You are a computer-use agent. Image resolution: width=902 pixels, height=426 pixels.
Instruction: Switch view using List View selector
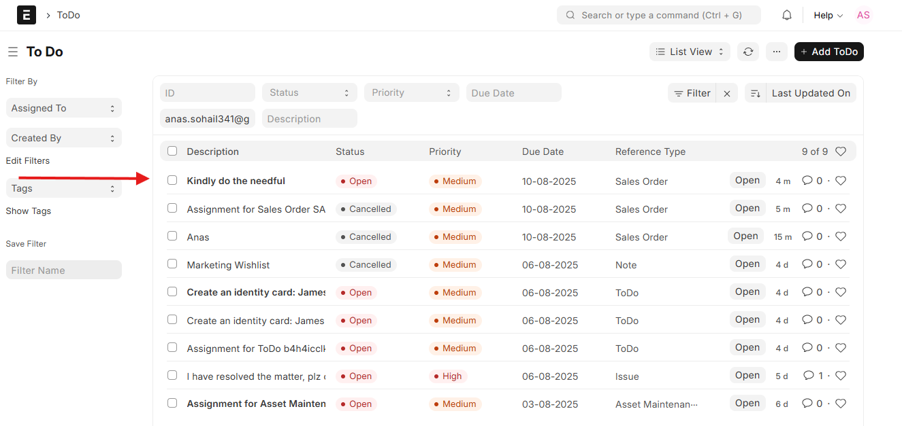[x=690, y=52]
